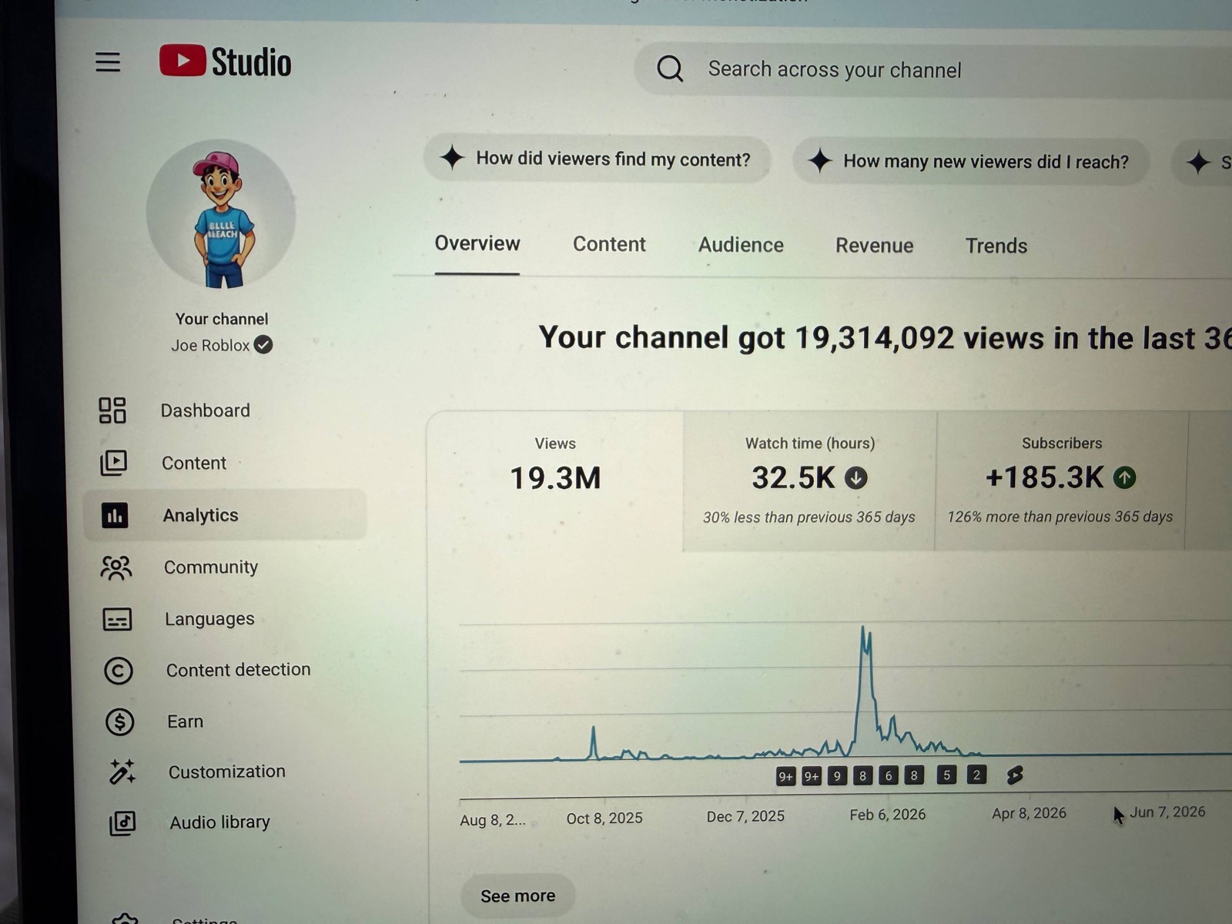
Task: Select the Subscribers metric card
Action: (x=1061, y=481)
